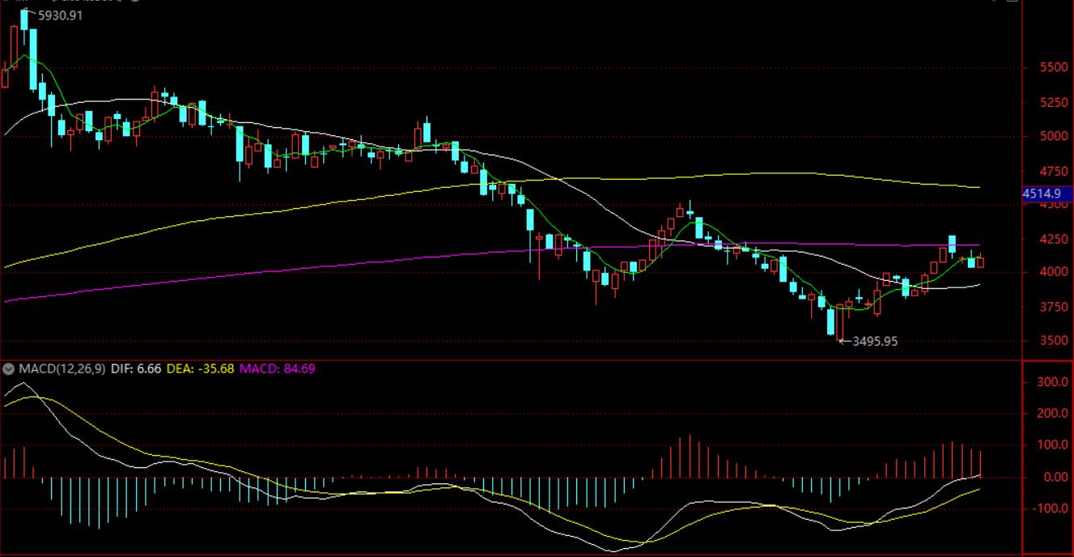Click the 0.00 MACD axis label

pos(1055,477)
